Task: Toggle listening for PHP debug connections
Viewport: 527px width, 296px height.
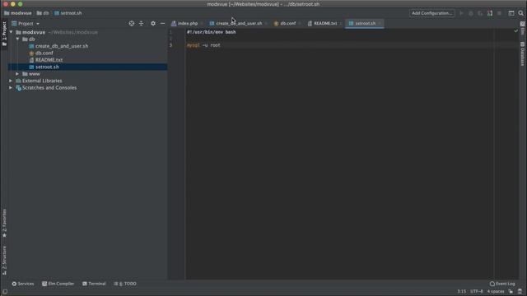Action: (490, 13)
